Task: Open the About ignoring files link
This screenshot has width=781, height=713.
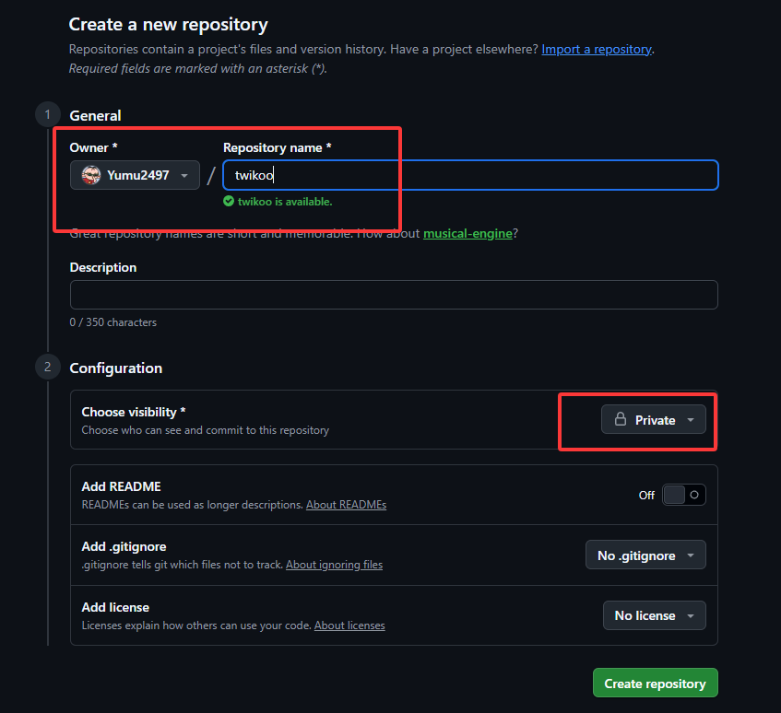Action: coord(334,565)
